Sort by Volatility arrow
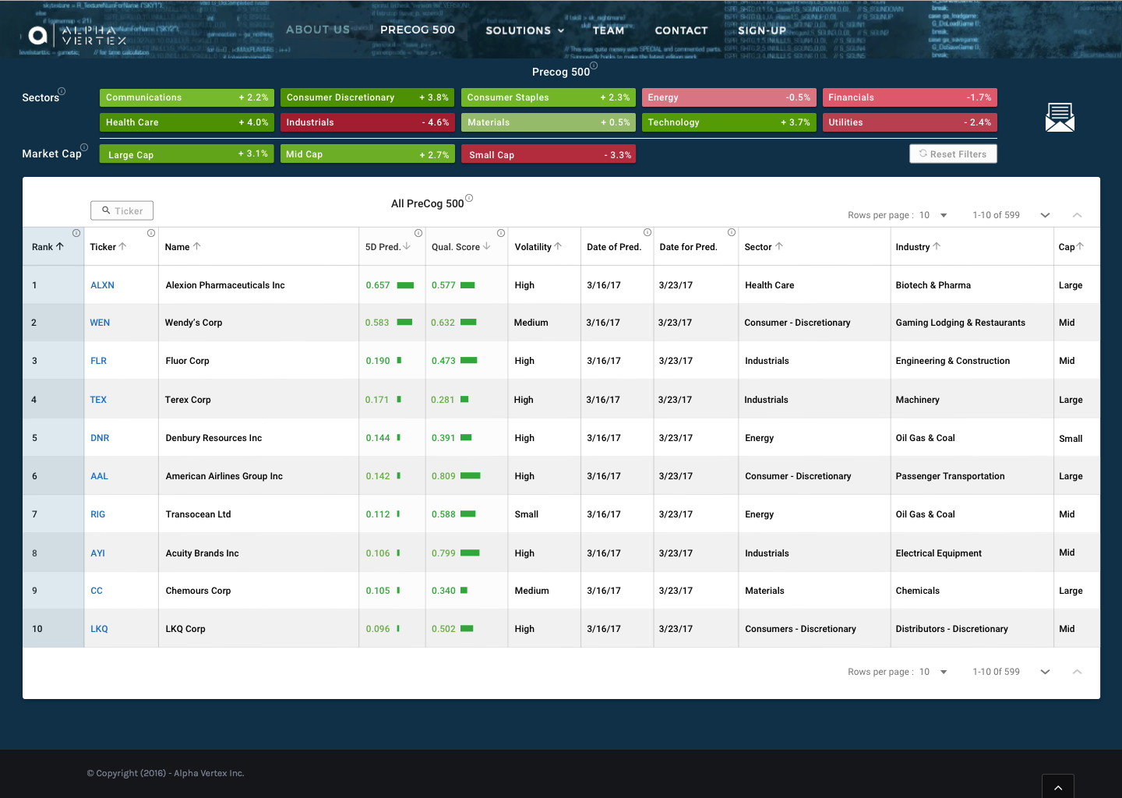 559,246
